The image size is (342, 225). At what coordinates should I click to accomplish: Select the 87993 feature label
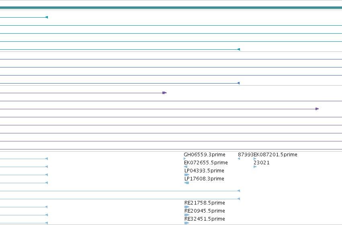(x=246, y=155)
